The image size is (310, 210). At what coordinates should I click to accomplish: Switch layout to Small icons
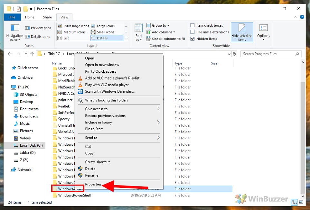click(102, 32)
